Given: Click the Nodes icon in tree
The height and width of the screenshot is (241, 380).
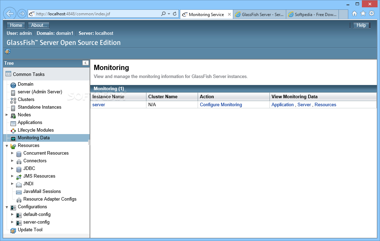Looking at the screenshot, I should [13, 116].
